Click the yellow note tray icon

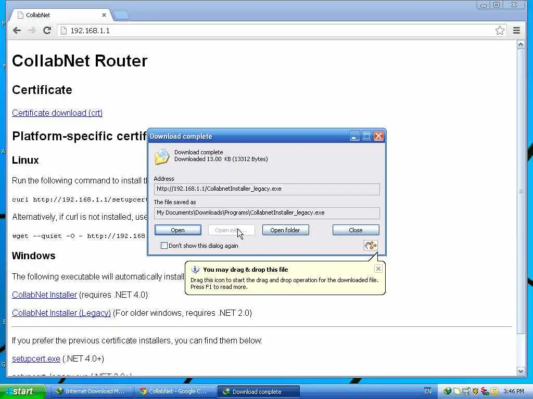click(456, 391)
